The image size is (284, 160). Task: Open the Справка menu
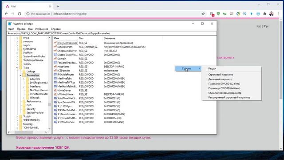55,29
